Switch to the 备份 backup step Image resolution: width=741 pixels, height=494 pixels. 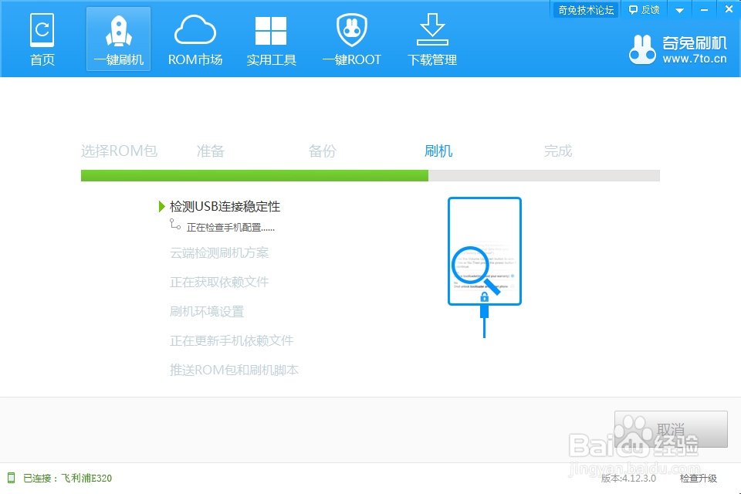(x=322, y=151)
